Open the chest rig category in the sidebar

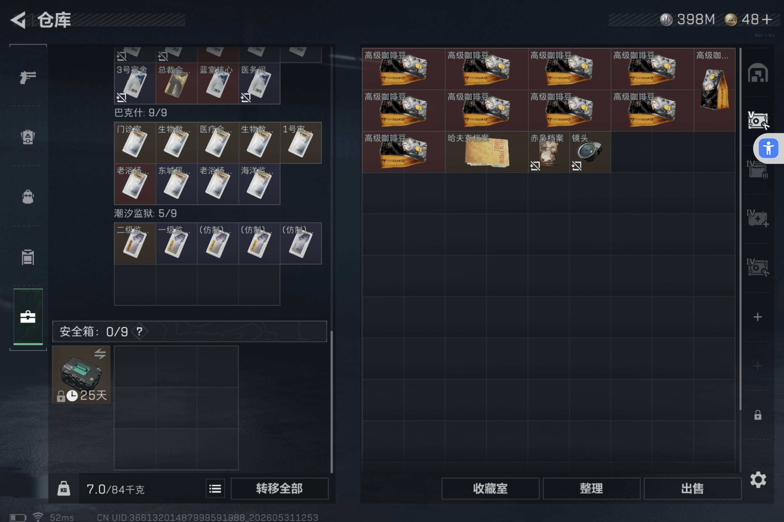coord(28,136)
